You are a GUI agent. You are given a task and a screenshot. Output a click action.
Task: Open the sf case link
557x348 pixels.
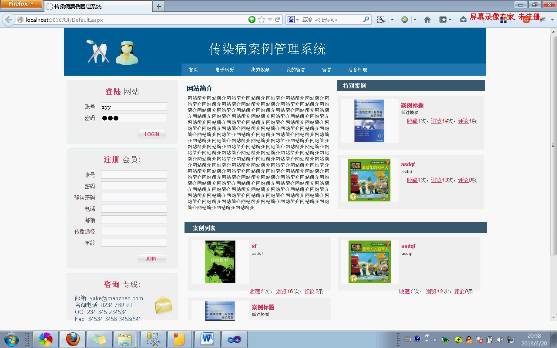click(254, 246)
